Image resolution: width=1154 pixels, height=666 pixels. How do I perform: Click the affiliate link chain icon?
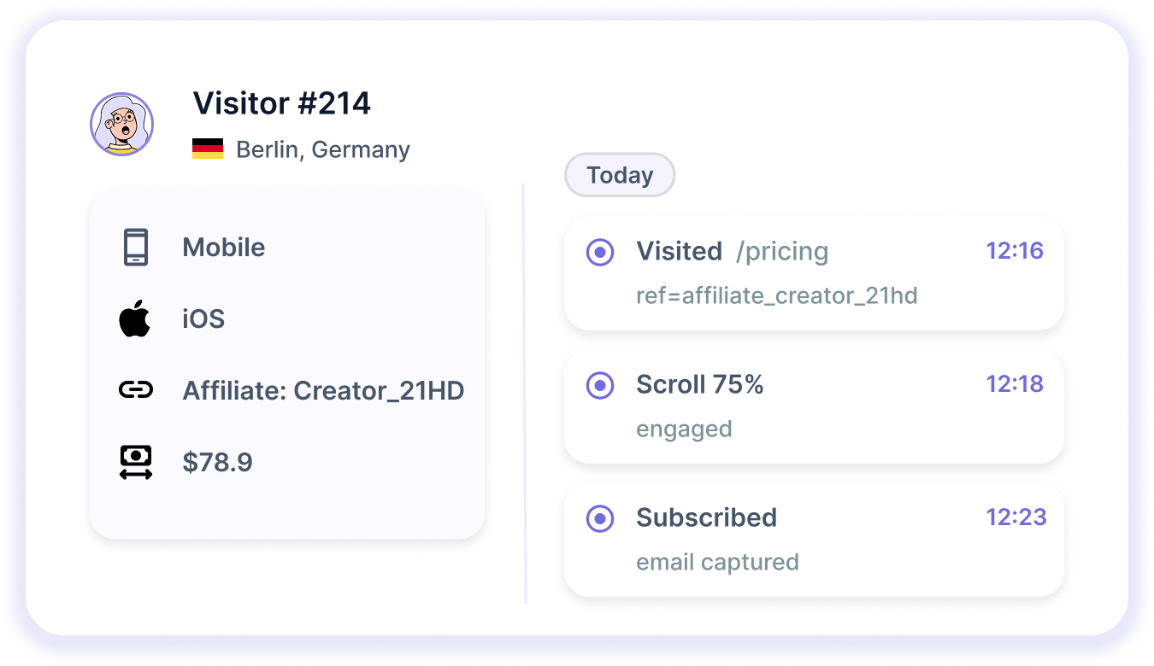click(136, 391)
